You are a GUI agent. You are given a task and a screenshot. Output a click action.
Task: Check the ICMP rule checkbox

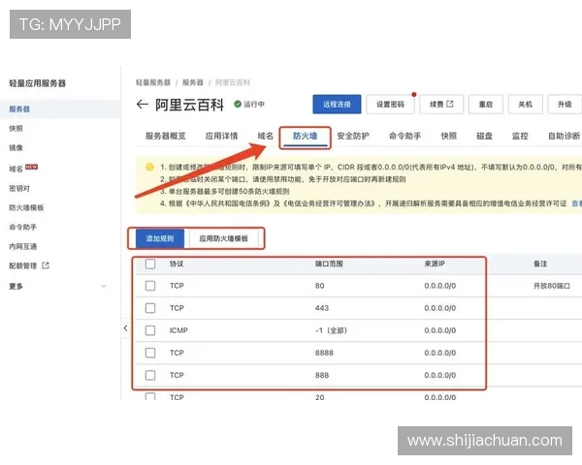click(150, 330)
